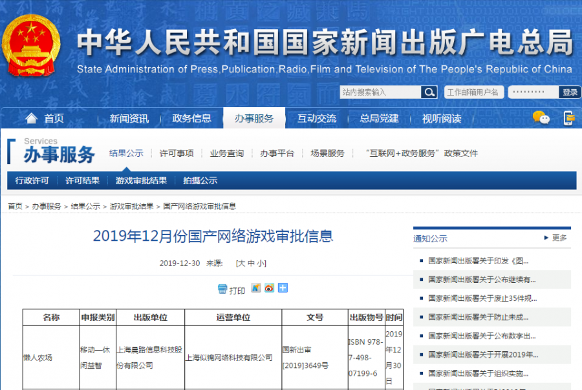Select the 许可事项 sub-navigation link
The height and width of the screenshot is (390, 582).
(177, 153)
